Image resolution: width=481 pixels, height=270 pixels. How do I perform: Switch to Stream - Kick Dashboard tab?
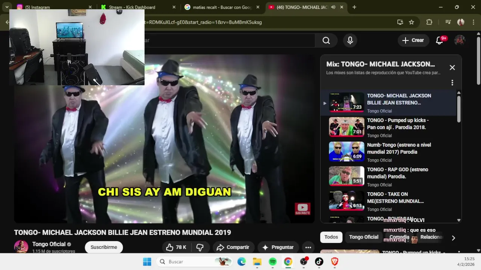coord(132,7)
